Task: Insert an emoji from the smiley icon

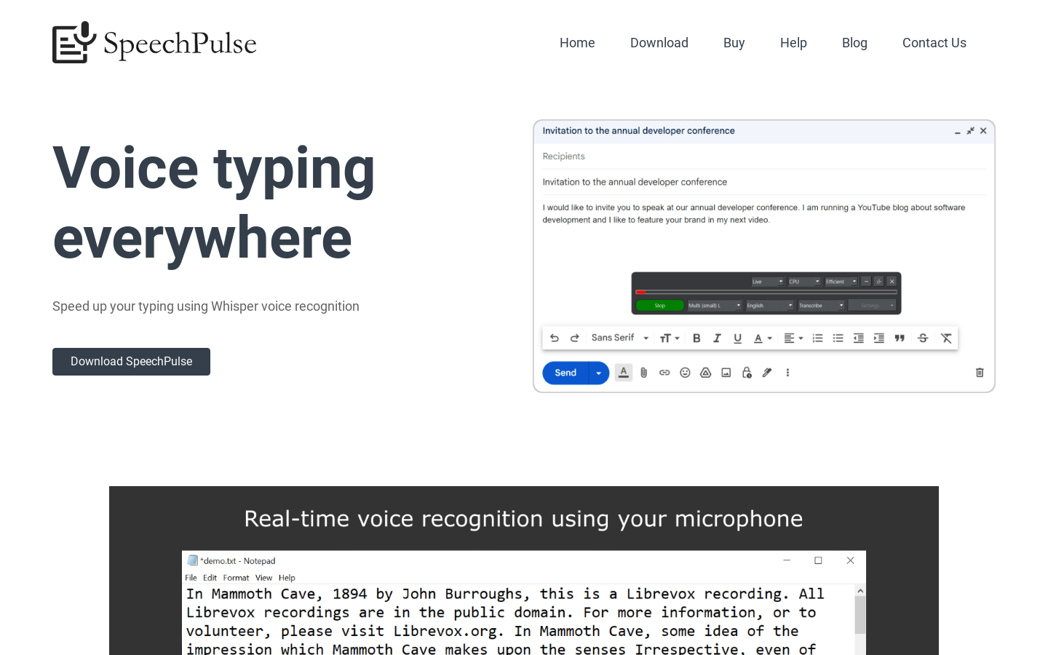Action: [684, 372]
